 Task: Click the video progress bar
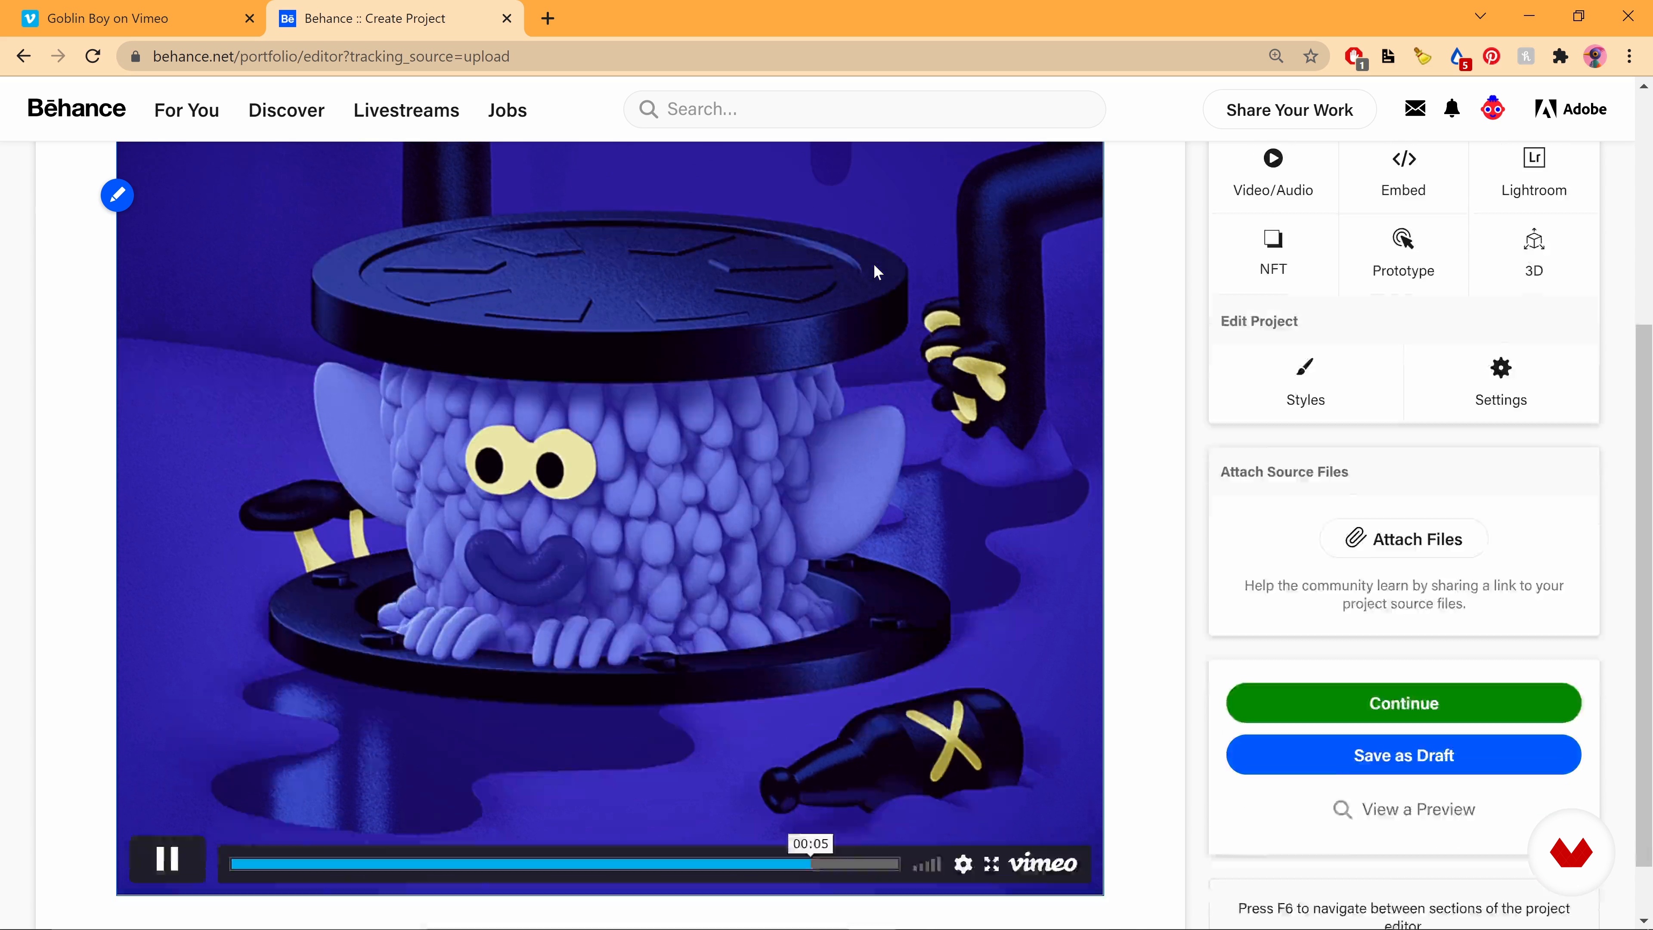[565, 864]
